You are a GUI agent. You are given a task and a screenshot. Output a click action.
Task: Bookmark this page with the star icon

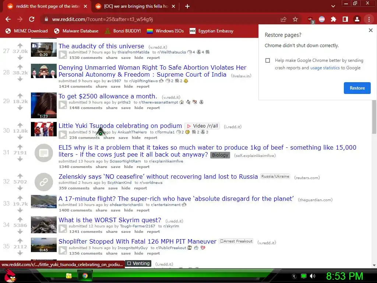tap(295, 19)
